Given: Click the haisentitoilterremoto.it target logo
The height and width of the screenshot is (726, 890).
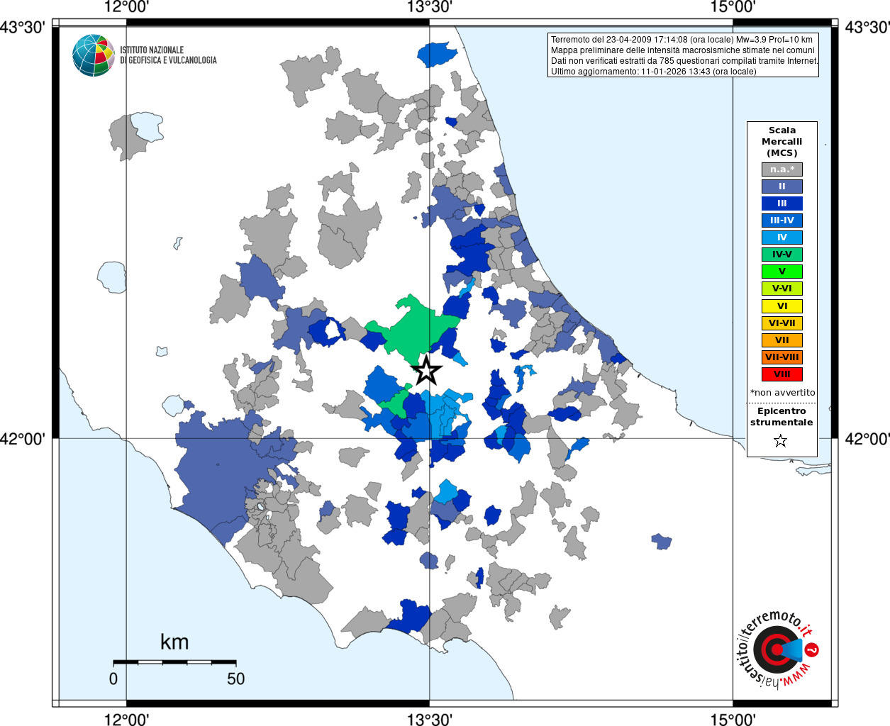Looking at the screenshot, I should click(774, 649).
